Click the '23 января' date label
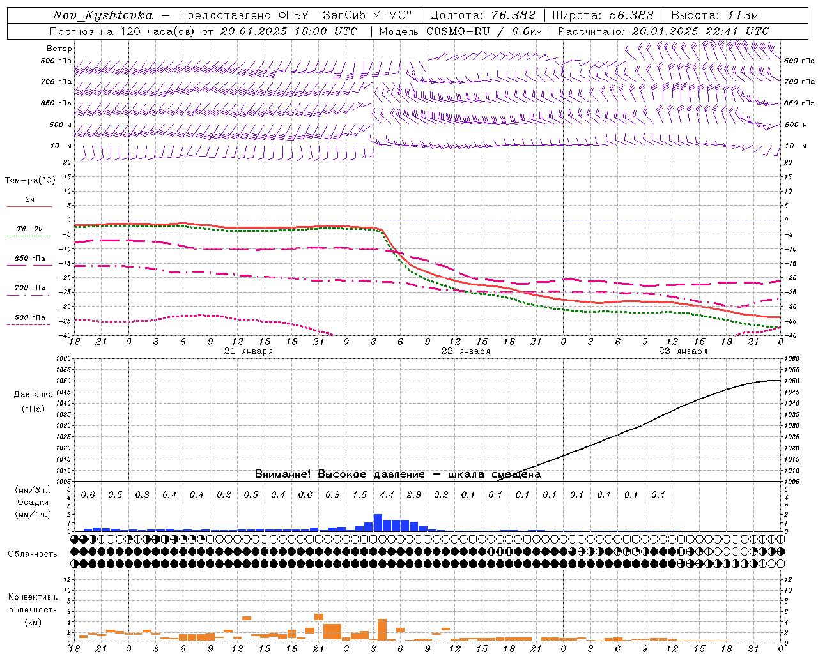 (x=683, y=351)
